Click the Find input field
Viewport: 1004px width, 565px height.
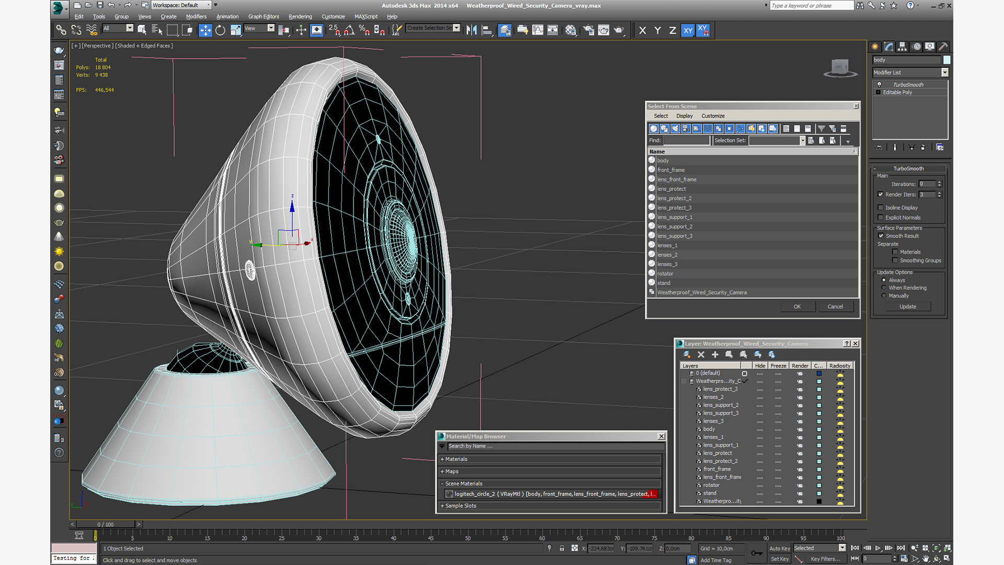coord(687,141)
